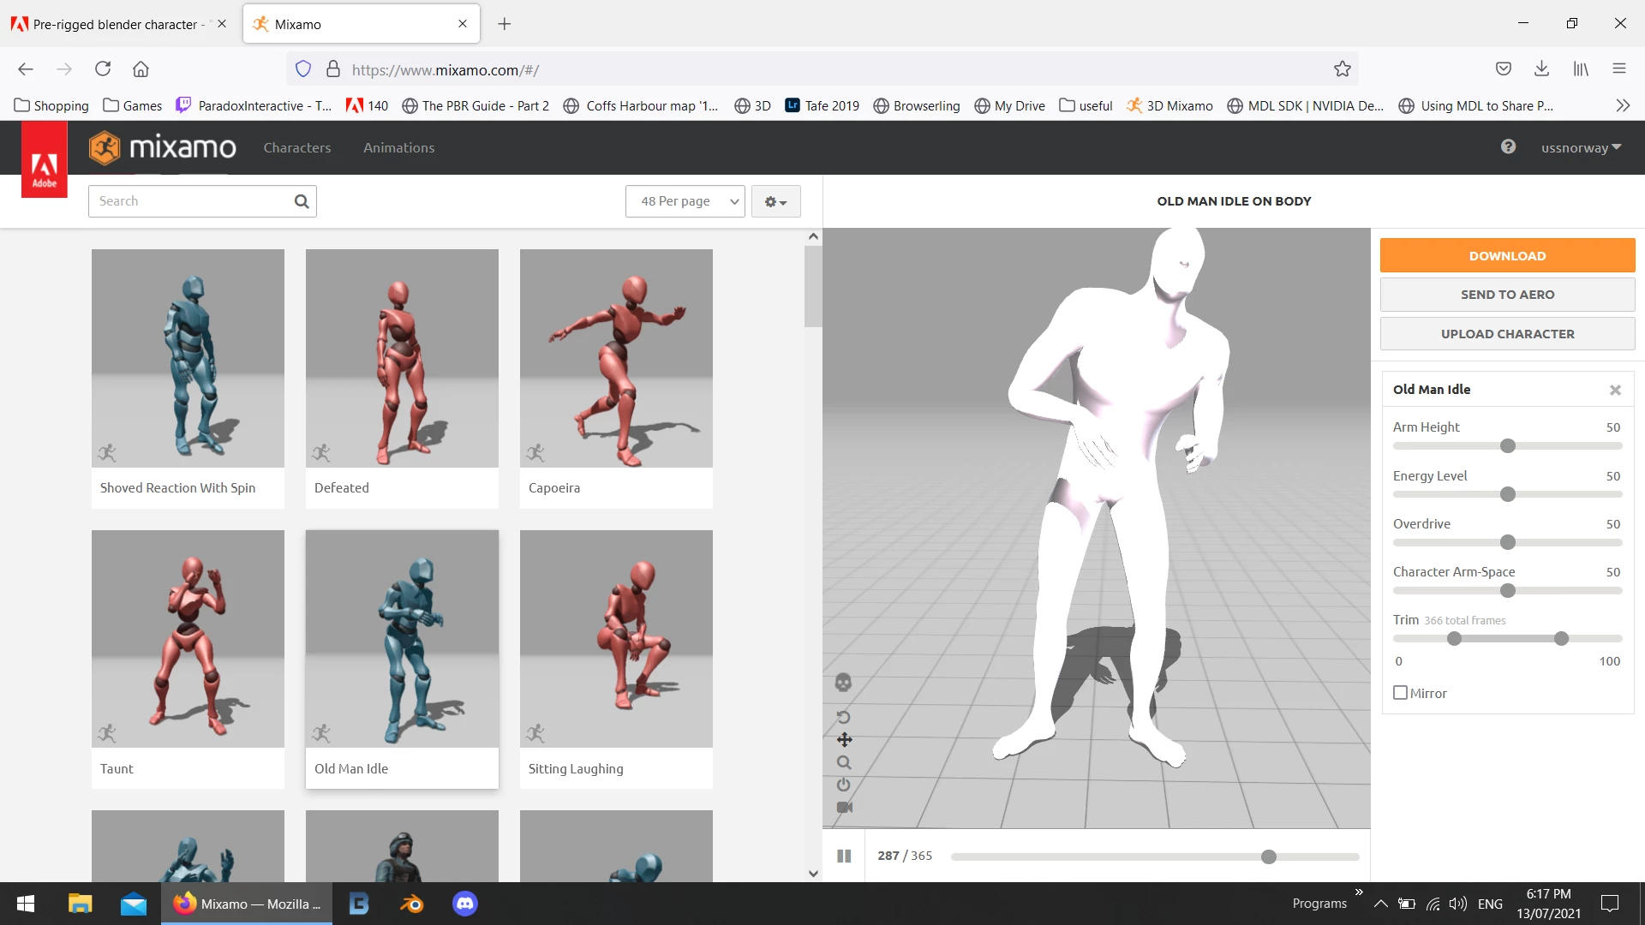Close the Old Man Idle panel
This screenshot has height=925, width=1645.
1615,390
